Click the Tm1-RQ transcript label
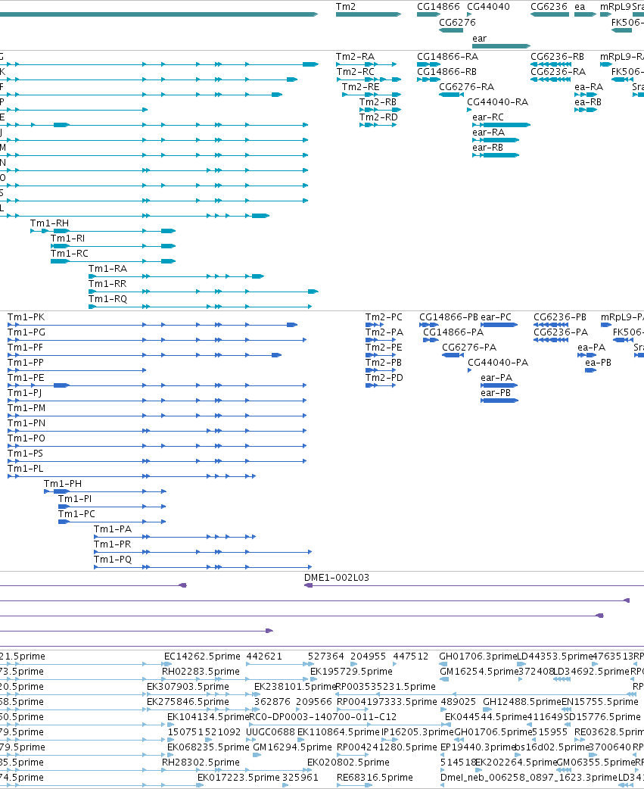The width and height of the screenshot is (644, 789). pos(107,298)
